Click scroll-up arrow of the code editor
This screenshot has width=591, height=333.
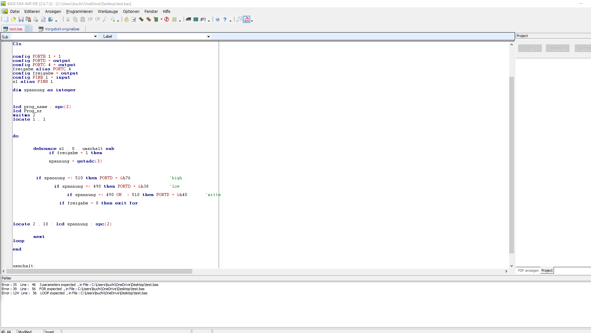pyautogui.click(x=511, y=44)
